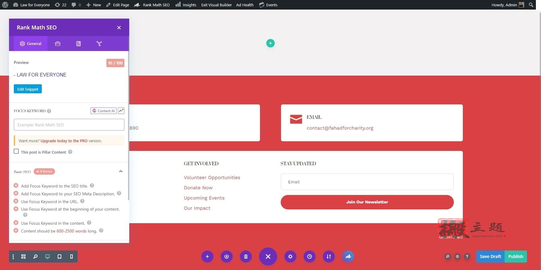Screen dimensions: 541x270
Task: Collapse the Basic SEO section
Action: (121, 171)
